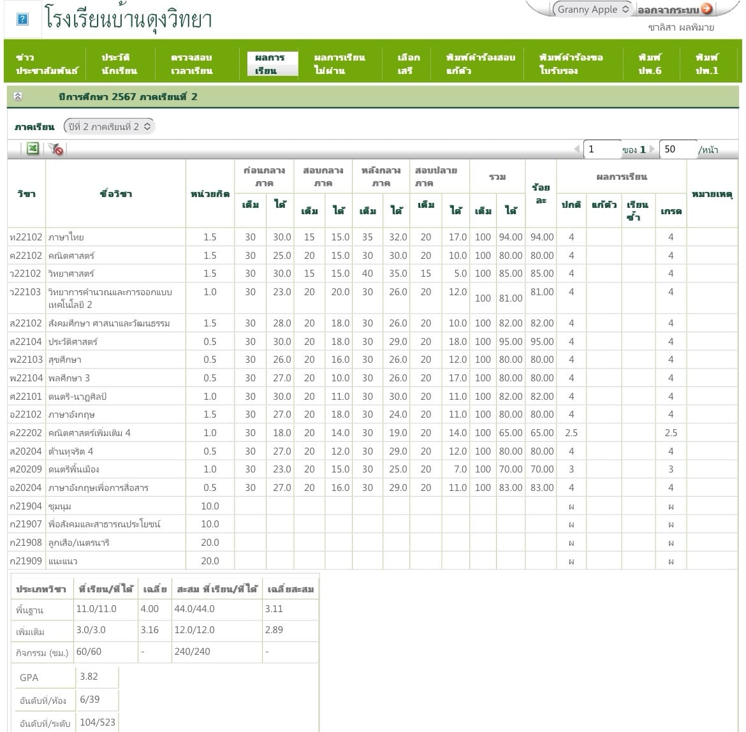The height and width of the screenshot is (732, 746).
Task: Select the subject code อ22102
Action: coord(26,414)
